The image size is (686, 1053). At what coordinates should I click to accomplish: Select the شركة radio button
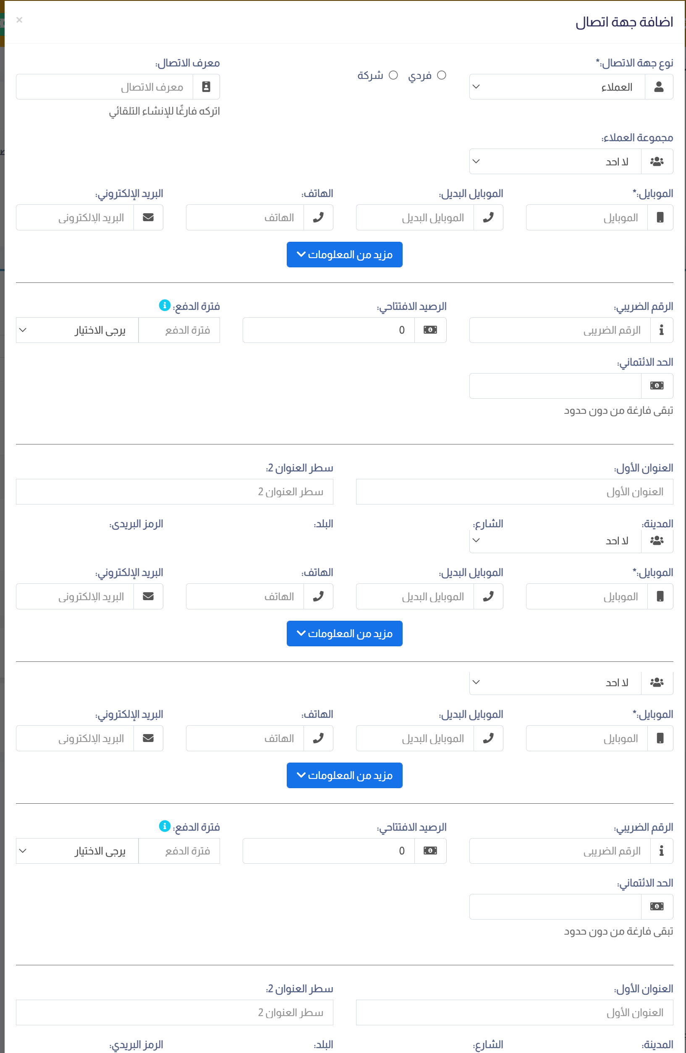pos(393,75)
